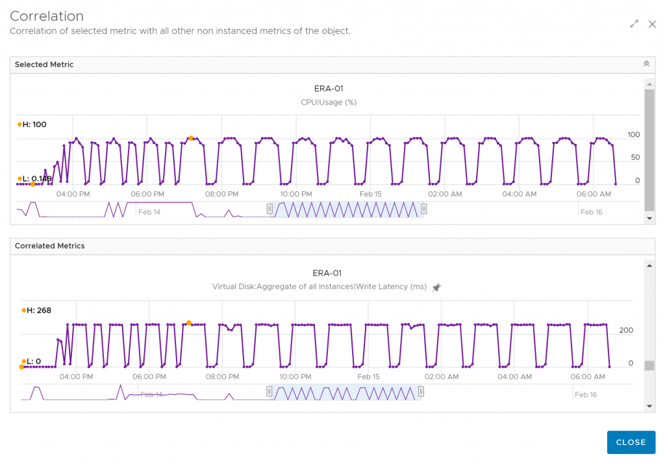This screenshot has height=465, width=665.
Task: Click the orange low point on Write Latency chart
Action: coord(21,367)
